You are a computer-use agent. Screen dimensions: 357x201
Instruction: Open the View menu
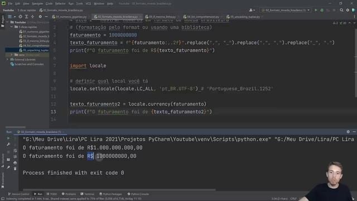click(26, 3)
